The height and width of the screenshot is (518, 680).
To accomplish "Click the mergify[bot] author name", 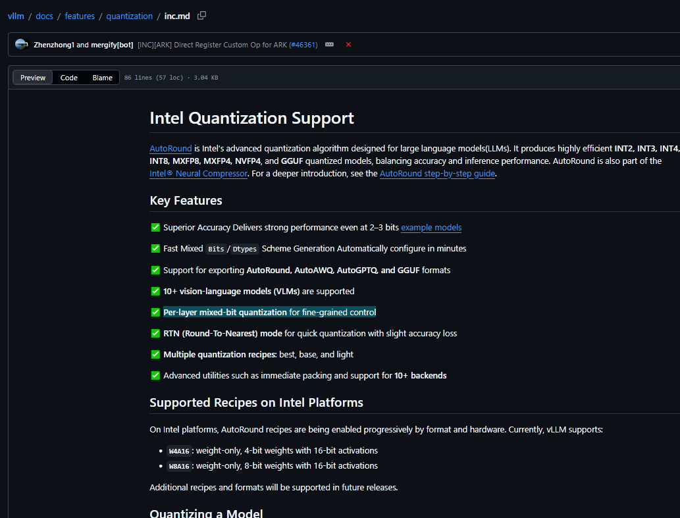I will click(x=112, y=45).
